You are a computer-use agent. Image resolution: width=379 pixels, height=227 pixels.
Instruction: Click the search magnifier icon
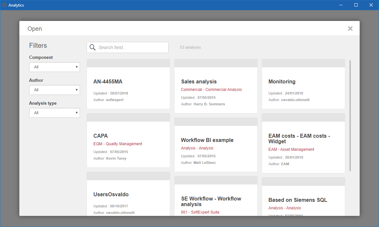coord(92,47)
